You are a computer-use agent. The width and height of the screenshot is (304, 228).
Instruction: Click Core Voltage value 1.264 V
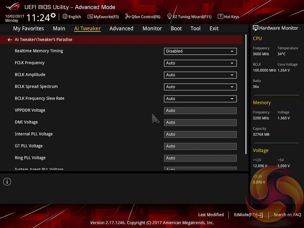pyautogui.click(x=284, y=70)
